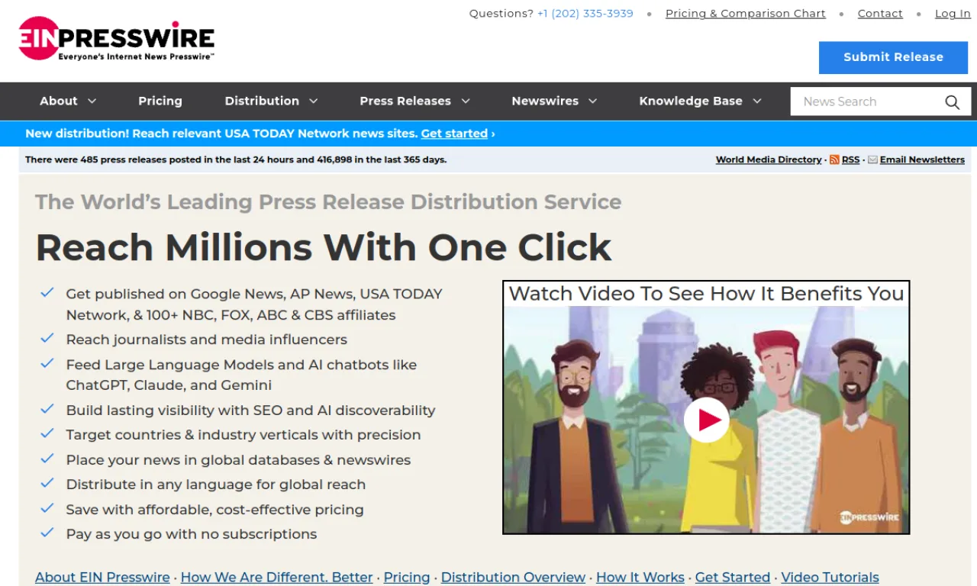The image size is (977, 586).
Task: Click the text "Pay as you go with no subscriptions"
Action: [x=192, y=534]
